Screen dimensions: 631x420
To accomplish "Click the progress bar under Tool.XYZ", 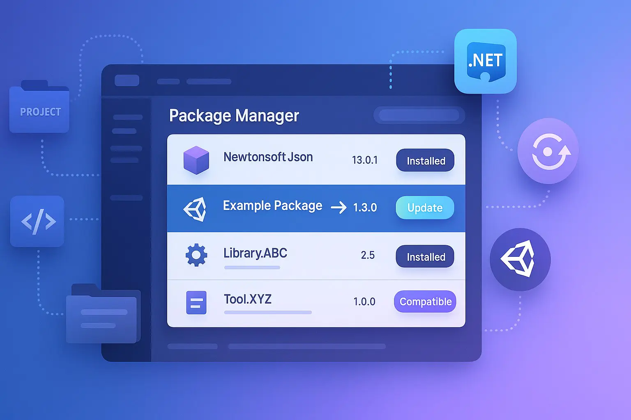I will pyautogui.click(x=268, y=313).
